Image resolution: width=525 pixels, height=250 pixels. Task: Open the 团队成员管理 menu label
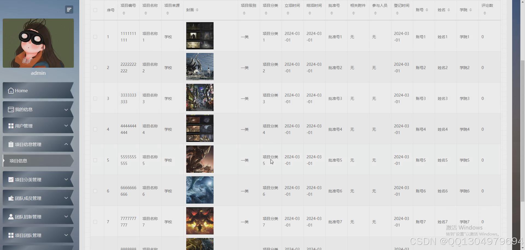(28, 198)
